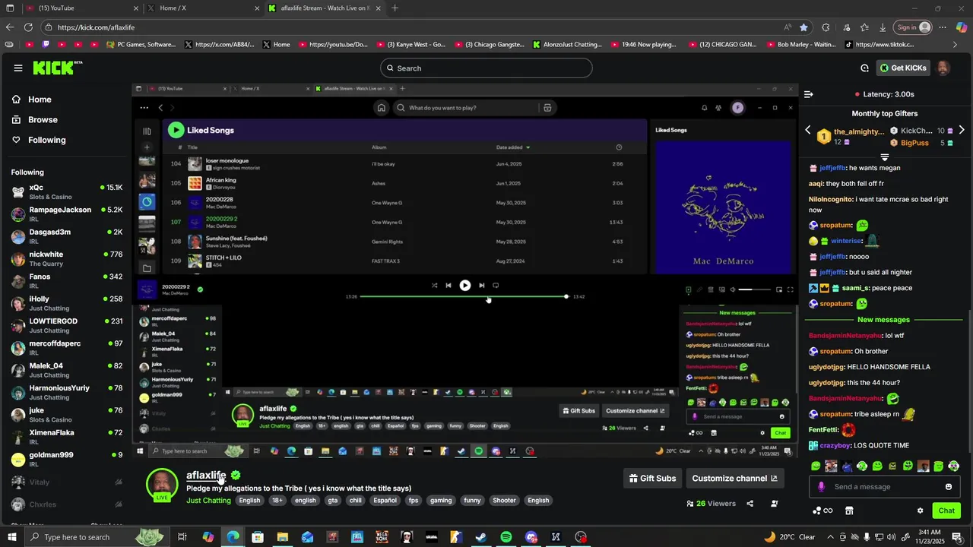
Task: Open the browser tab actions menu
Action: pyautogui.click(x=8, y=8)
